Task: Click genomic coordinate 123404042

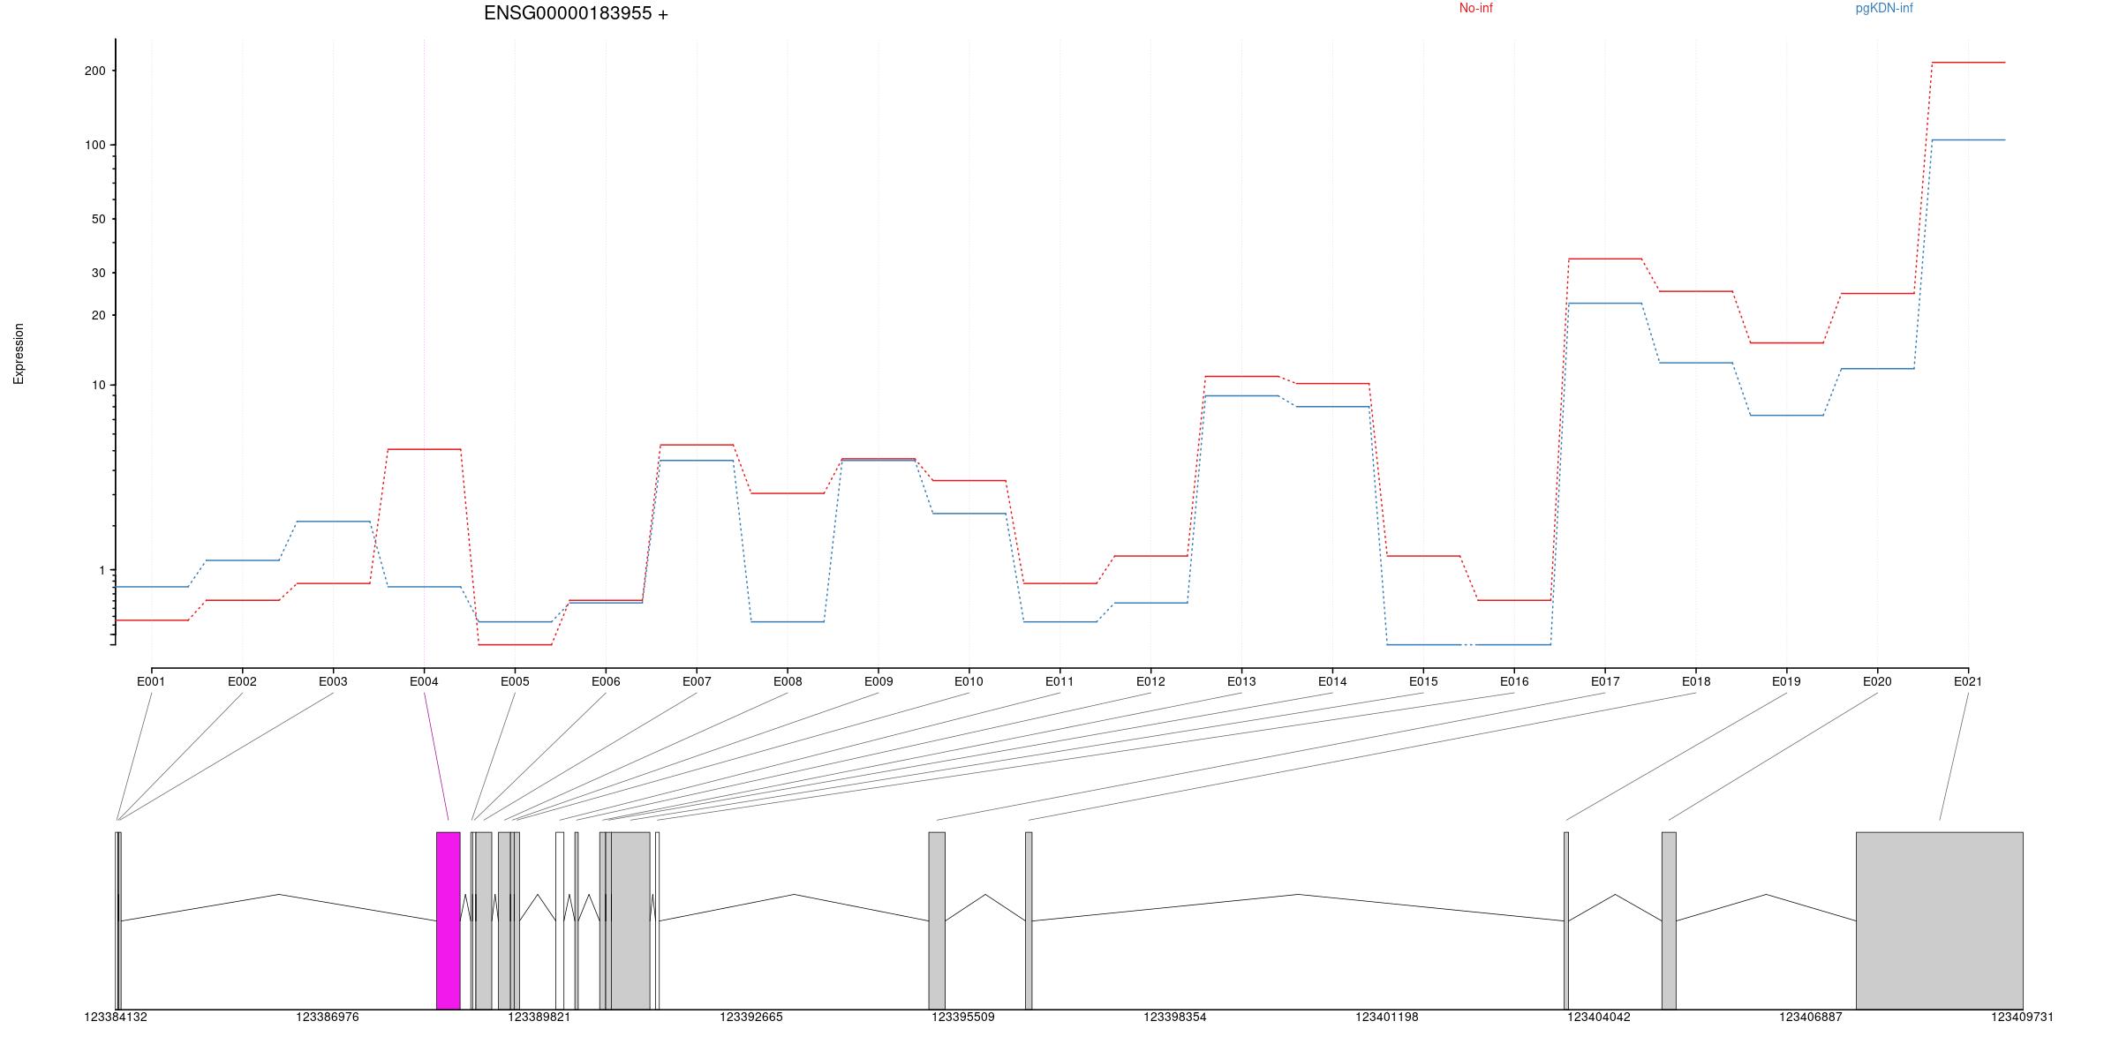Action: [x=1599, y=1018]
